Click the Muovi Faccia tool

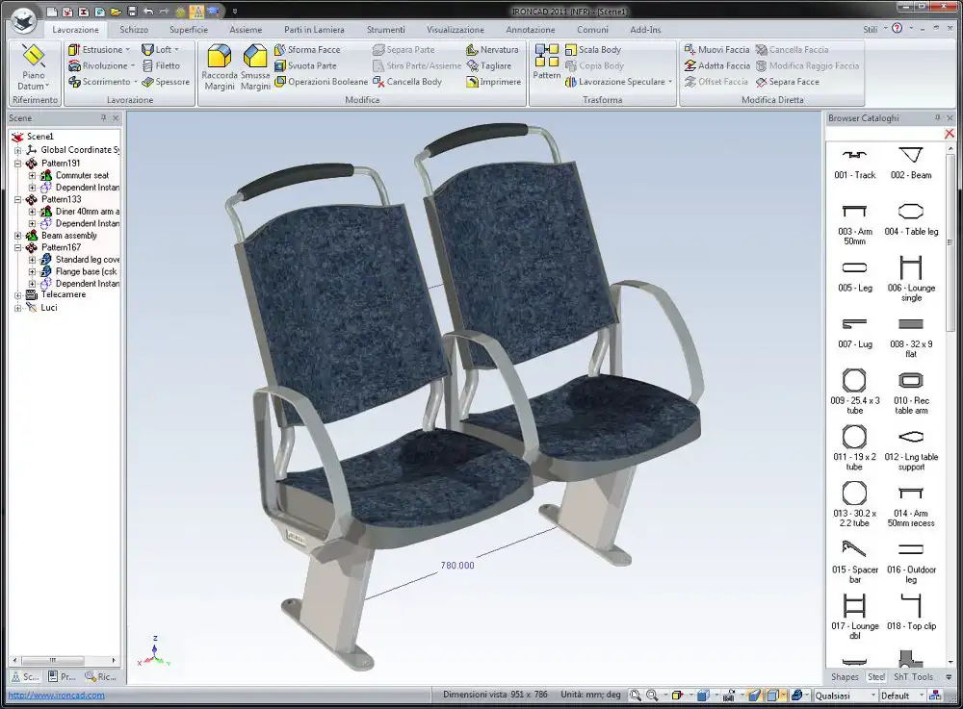pyautogui.click(x=690, y=50)
